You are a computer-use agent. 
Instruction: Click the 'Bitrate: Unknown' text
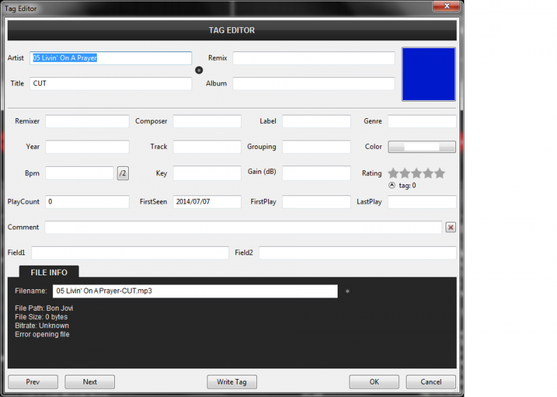(x=42, y=325)
